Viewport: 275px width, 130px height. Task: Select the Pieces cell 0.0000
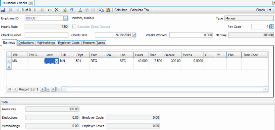[x=192, y=61]
